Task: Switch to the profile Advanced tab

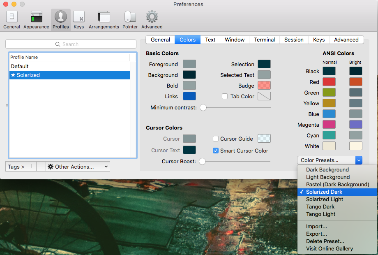Action: 346,40
